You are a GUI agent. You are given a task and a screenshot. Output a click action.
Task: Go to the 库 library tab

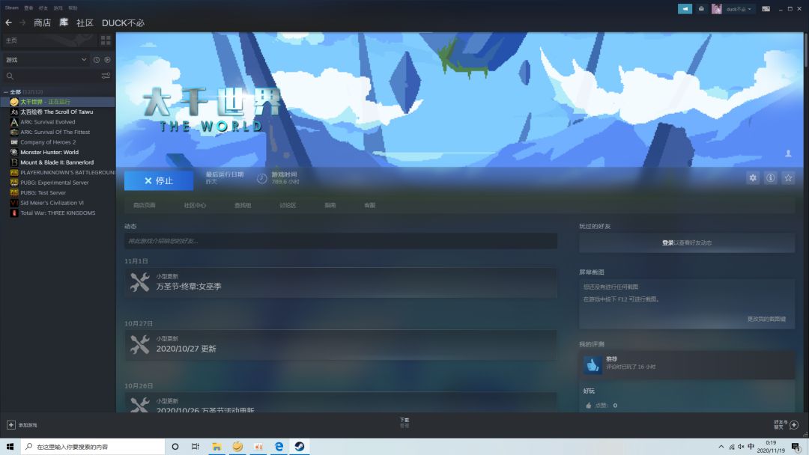coord(64,22)
